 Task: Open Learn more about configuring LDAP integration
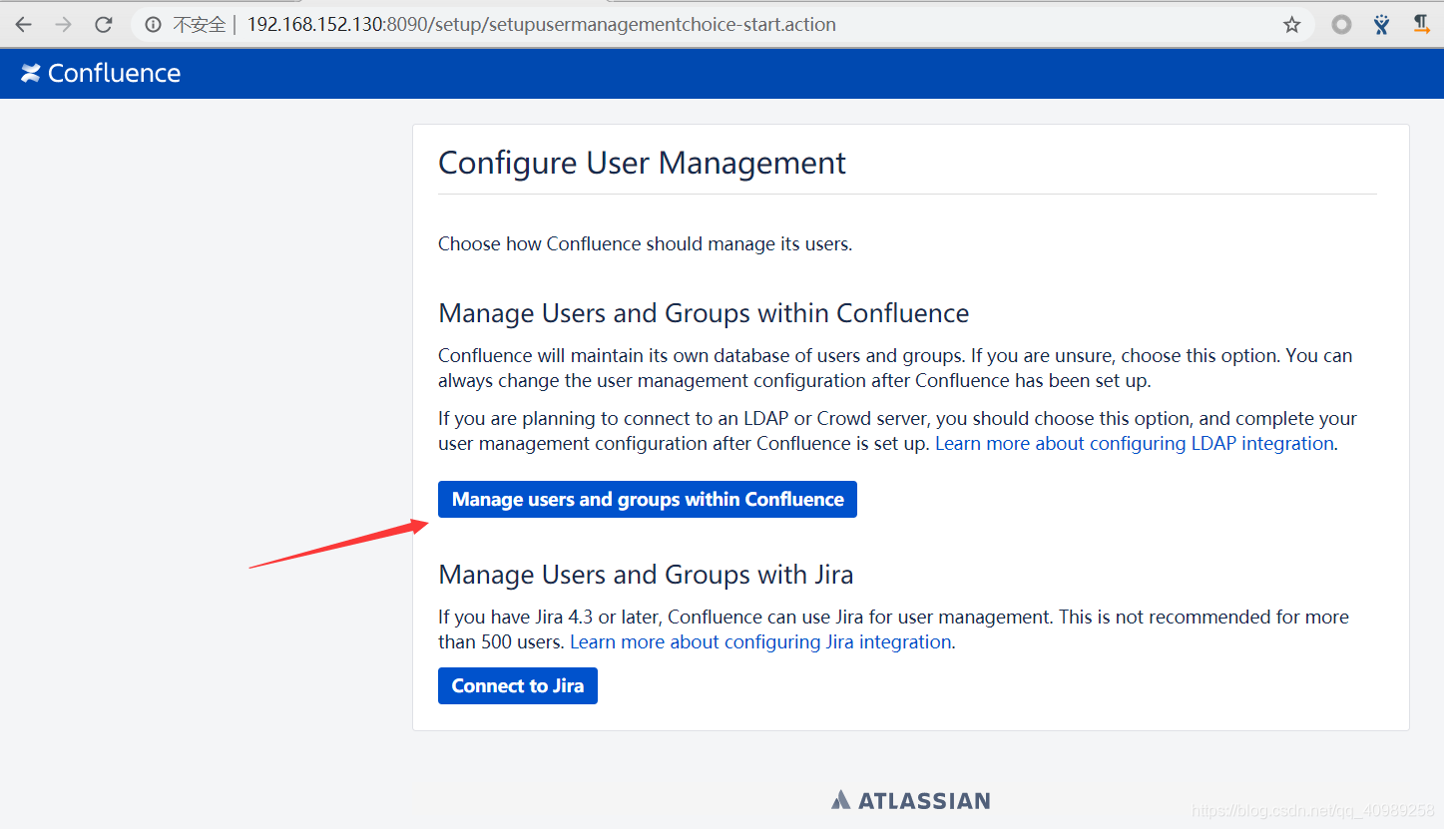1135,444
